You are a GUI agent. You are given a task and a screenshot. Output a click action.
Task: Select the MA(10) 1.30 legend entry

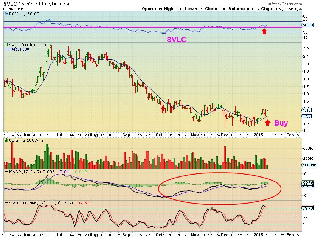click(x=17, y=49)
